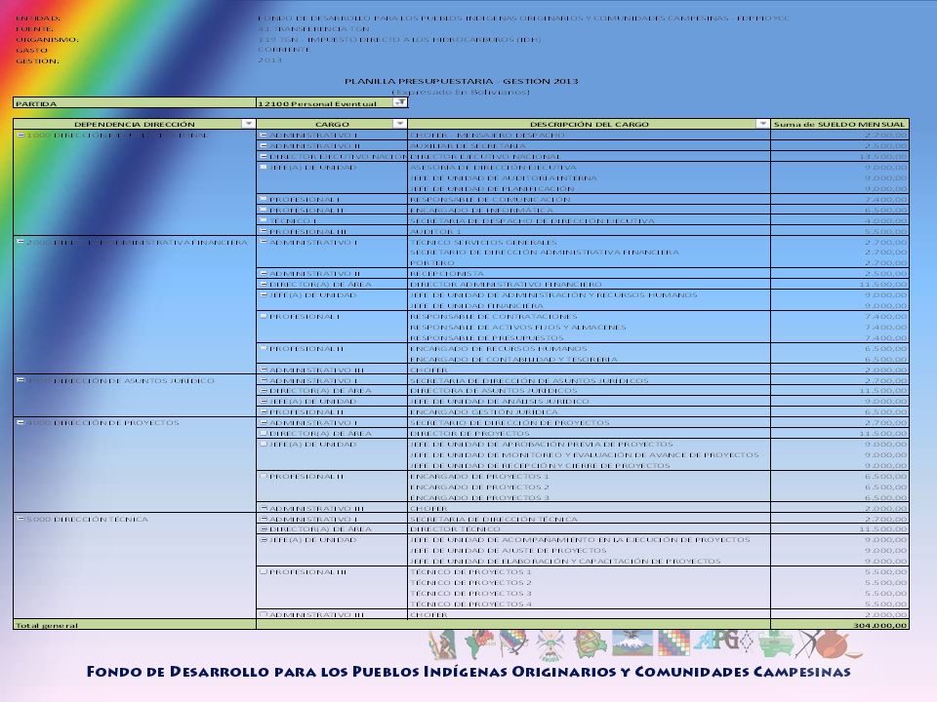Select JEFE DE UNIDAD DE APROBACIÓN PREVIA DE PROYECTOS

589,444
